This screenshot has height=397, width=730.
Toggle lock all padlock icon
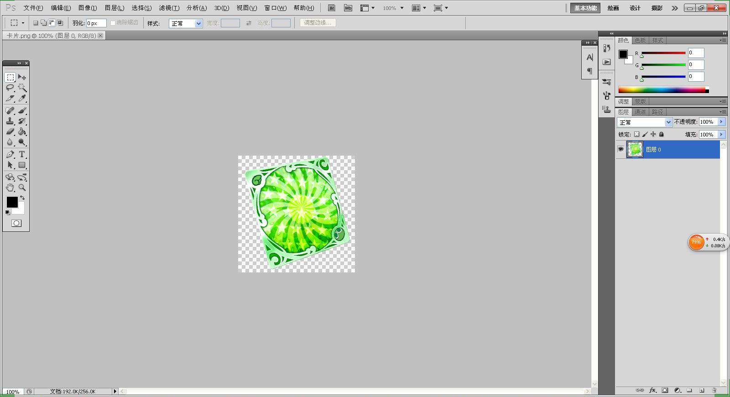[x=662, y=134]
